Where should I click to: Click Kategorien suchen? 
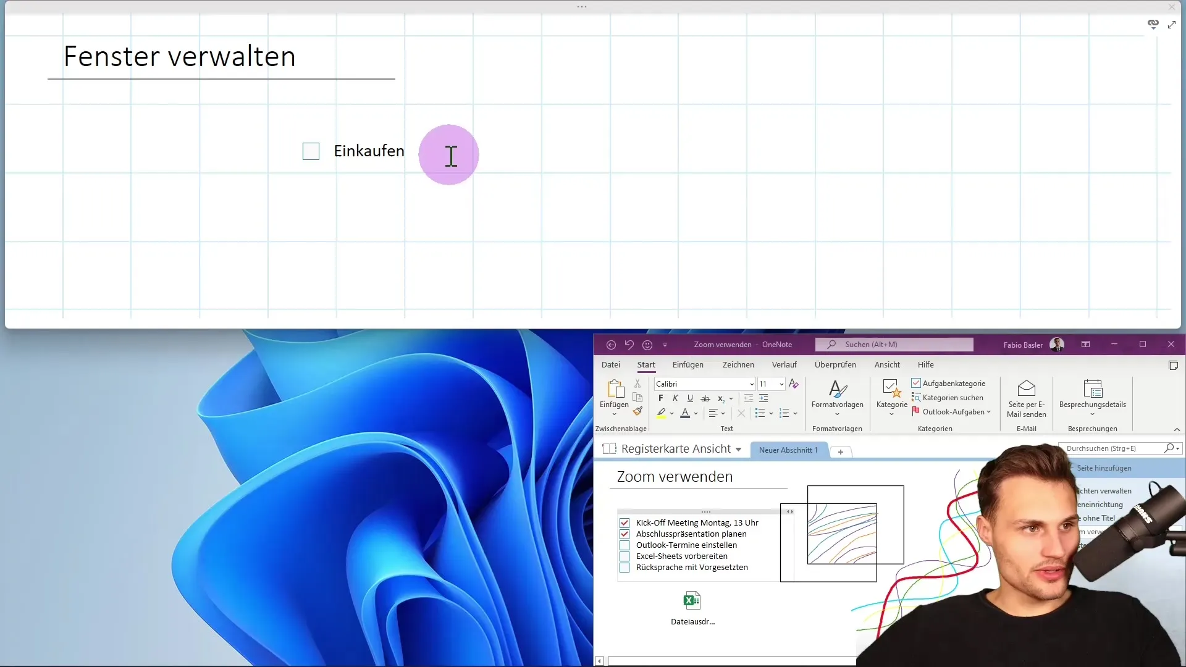coord(948,398)
